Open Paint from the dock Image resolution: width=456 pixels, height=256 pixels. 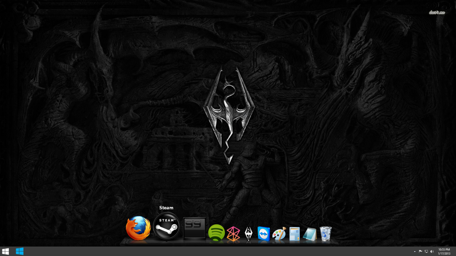[279, 234]
